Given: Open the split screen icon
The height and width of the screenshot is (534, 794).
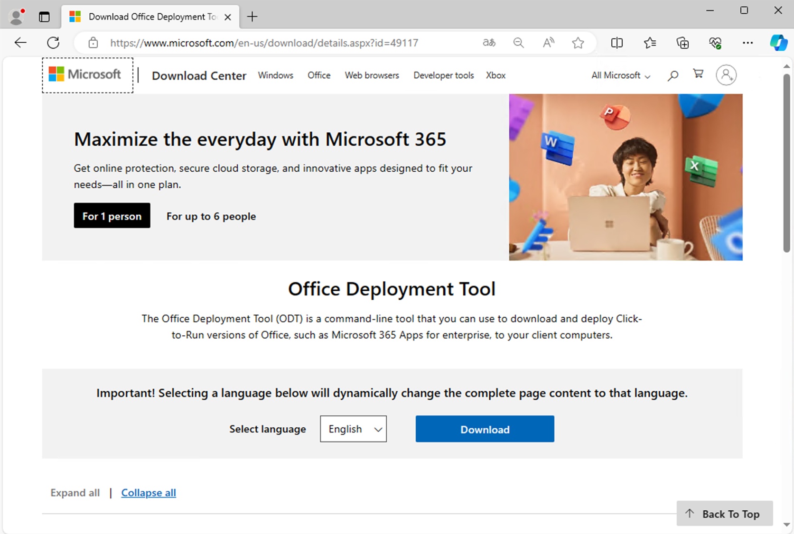Looking at the screenshot, I should click(x=617, y=43).
